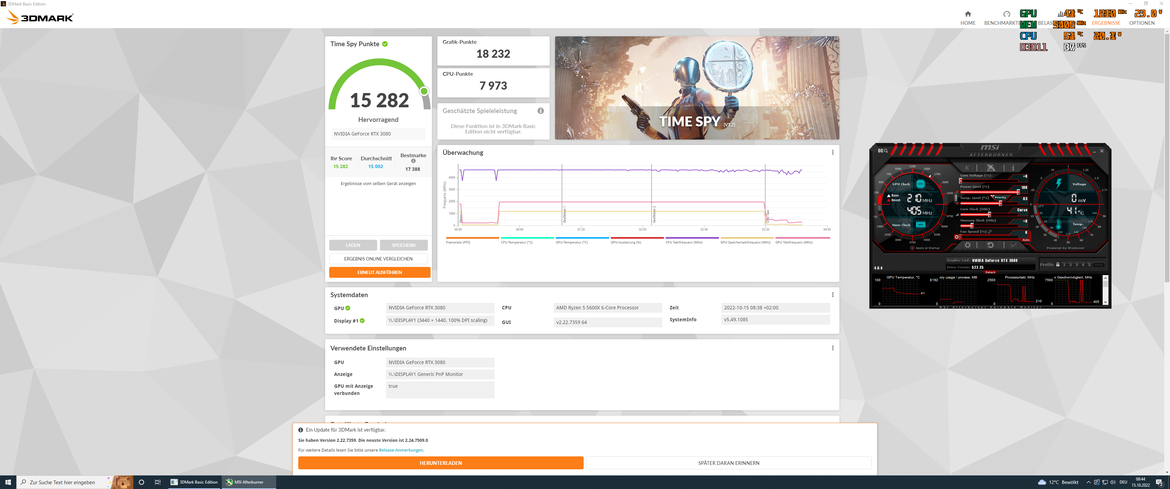
Task: Open the OPTIONEN tab
Action: 1141,23
